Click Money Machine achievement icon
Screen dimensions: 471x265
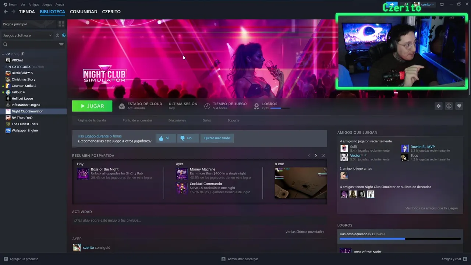pos(181,174)
